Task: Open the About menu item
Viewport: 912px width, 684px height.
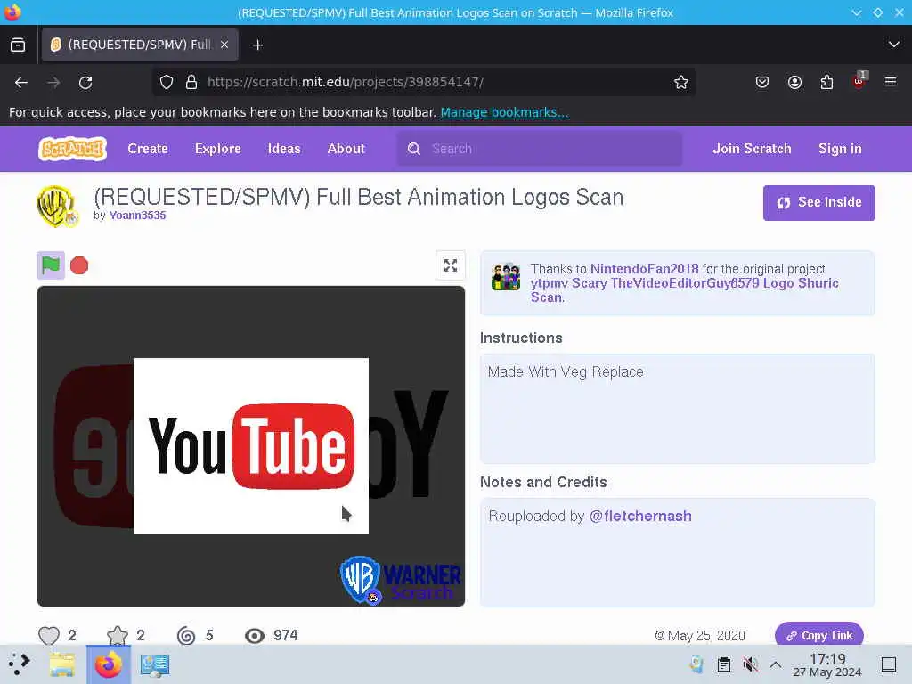Action: 346,149
